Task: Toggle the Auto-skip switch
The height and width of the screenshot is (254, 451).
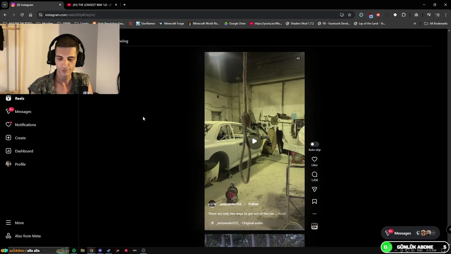Action: tap(314, 144)
